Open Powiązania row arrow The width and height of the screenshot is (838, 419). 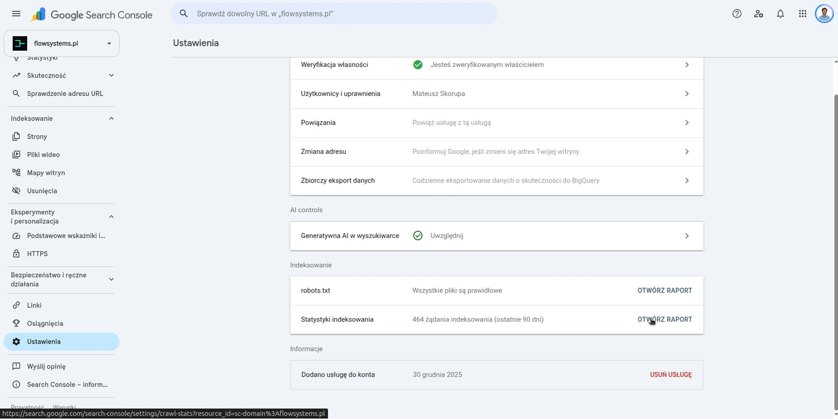click(x=687, y=123)
